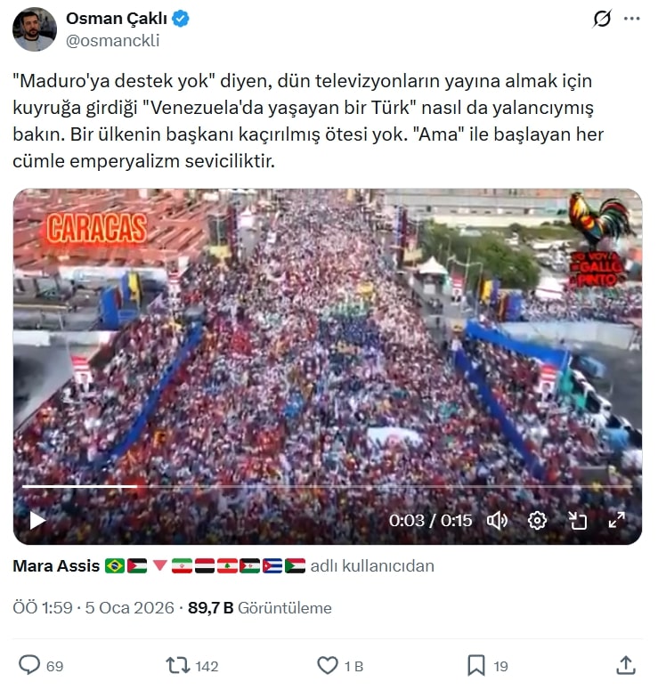Toggle picture-in-picture mode for the video

pyautogui.click(x=577, y=521)
